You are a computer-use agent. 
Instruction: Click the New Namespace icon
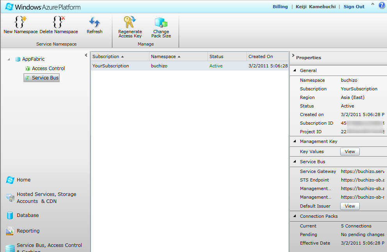coord(20,22)
